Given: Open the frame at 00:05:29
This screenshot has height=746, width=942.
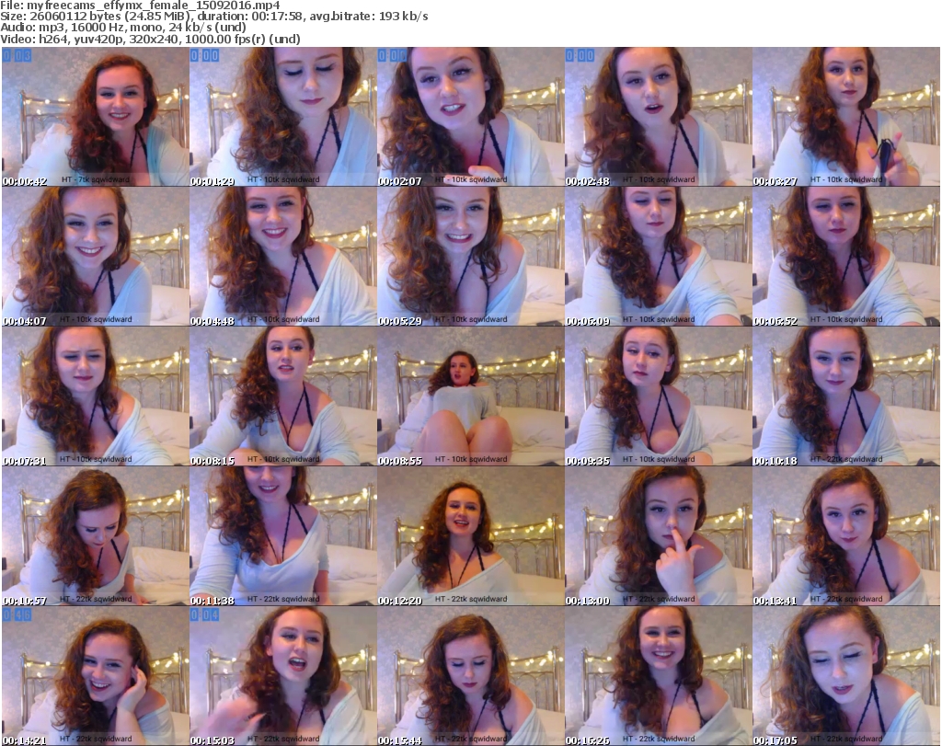Looking at the screenshot, I should pyautogui.click(x=470, y=257).
